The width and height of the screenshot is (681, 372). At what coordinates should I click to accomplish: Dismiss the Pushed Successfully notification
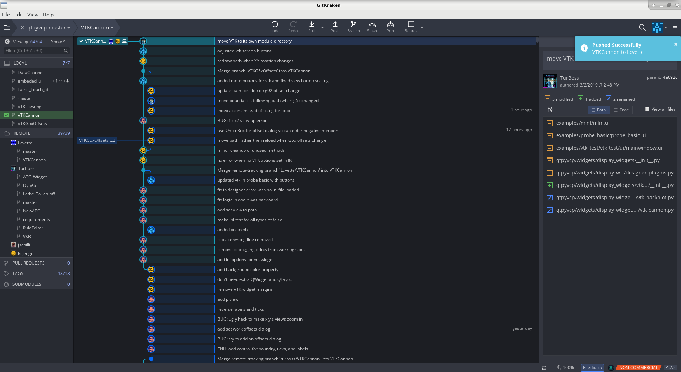pyautogui.click(x=676, y=44)
